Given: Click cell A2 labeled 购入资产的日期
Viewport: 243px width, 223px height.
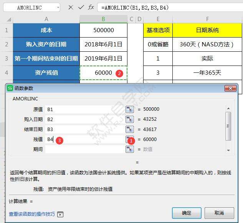Looking at the screenshot, I should point(46,44).
